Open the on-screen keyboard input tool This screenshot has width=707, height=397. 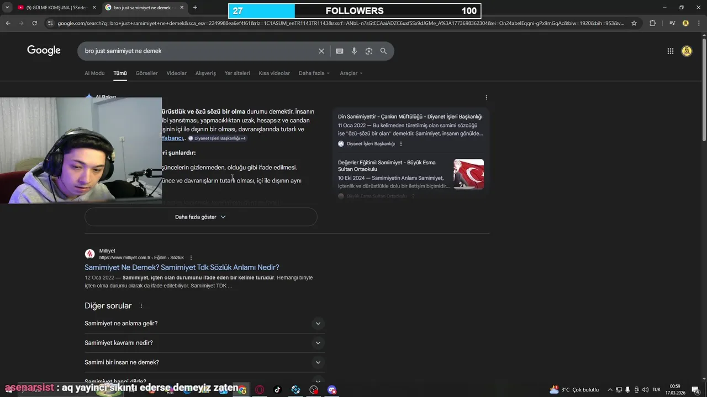pos(339,51)
